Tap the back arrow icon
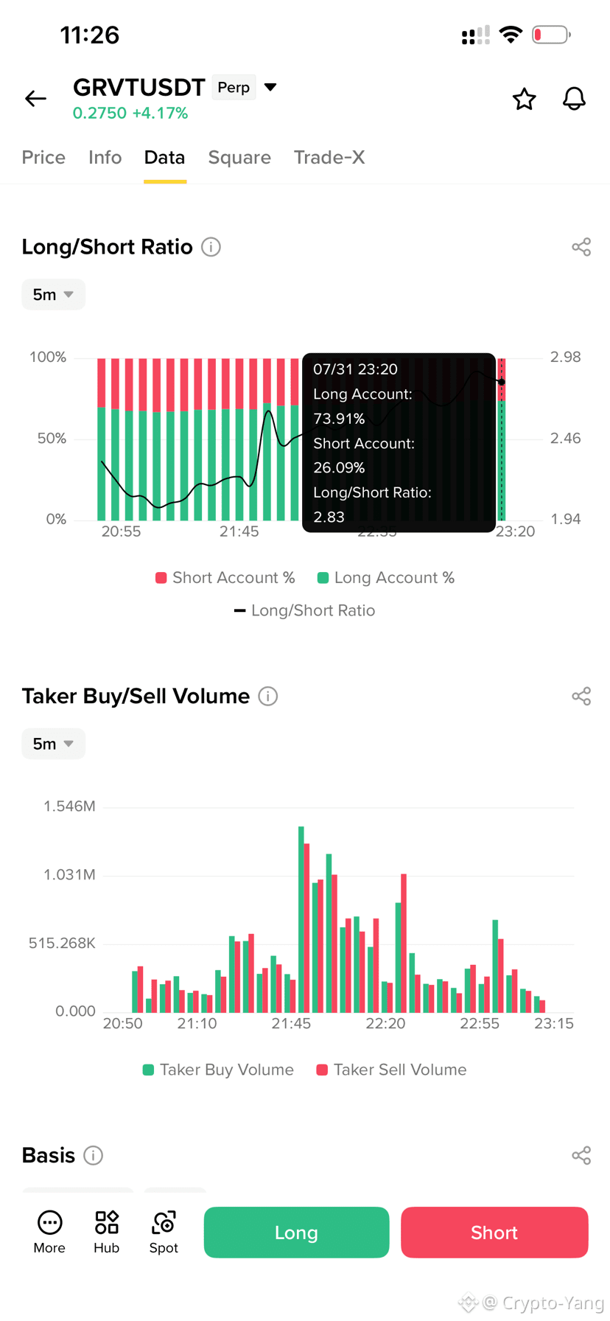610x1321 pixels. (35, 99)
